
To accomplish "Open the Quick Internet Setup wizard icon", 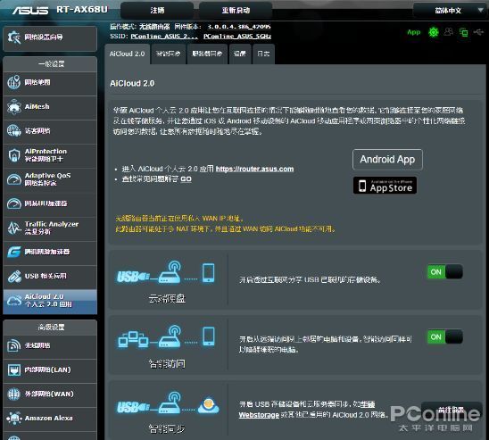I will [x=13, y=37].
